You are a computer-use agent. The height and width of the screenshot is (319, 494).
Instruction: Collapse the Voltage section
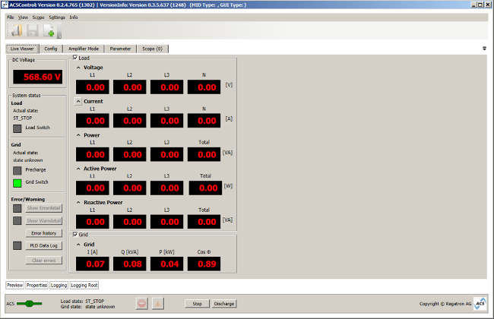click(x=78, y=68)
